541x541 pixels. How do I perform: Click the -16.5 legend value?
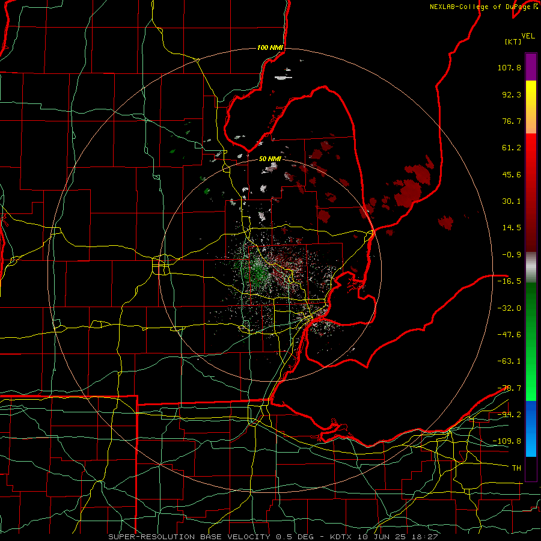(509, 281)
